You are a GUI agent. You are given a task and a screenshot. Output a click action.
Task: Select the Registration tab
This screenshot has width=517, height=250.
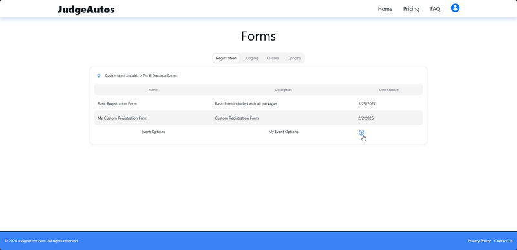226,58
